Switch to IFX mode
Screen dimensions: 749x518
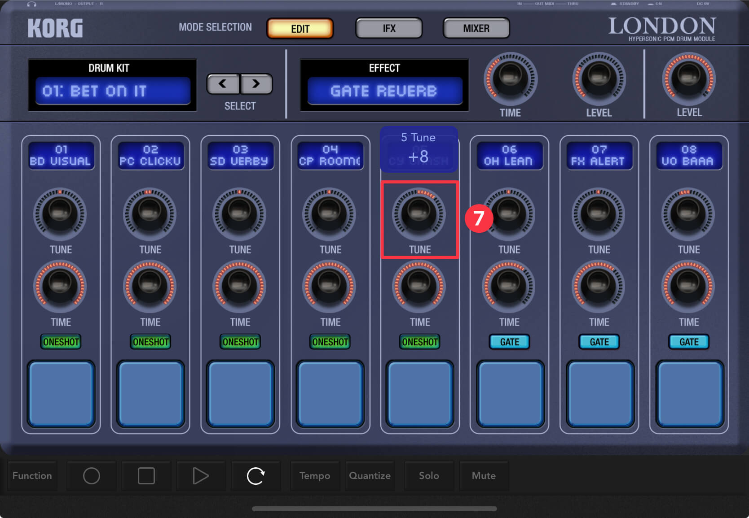coord(389,29)
